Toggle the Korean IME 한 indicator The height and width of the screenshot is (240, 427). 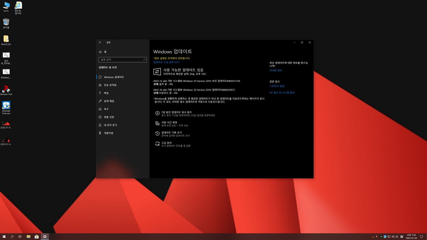point(402,237)
